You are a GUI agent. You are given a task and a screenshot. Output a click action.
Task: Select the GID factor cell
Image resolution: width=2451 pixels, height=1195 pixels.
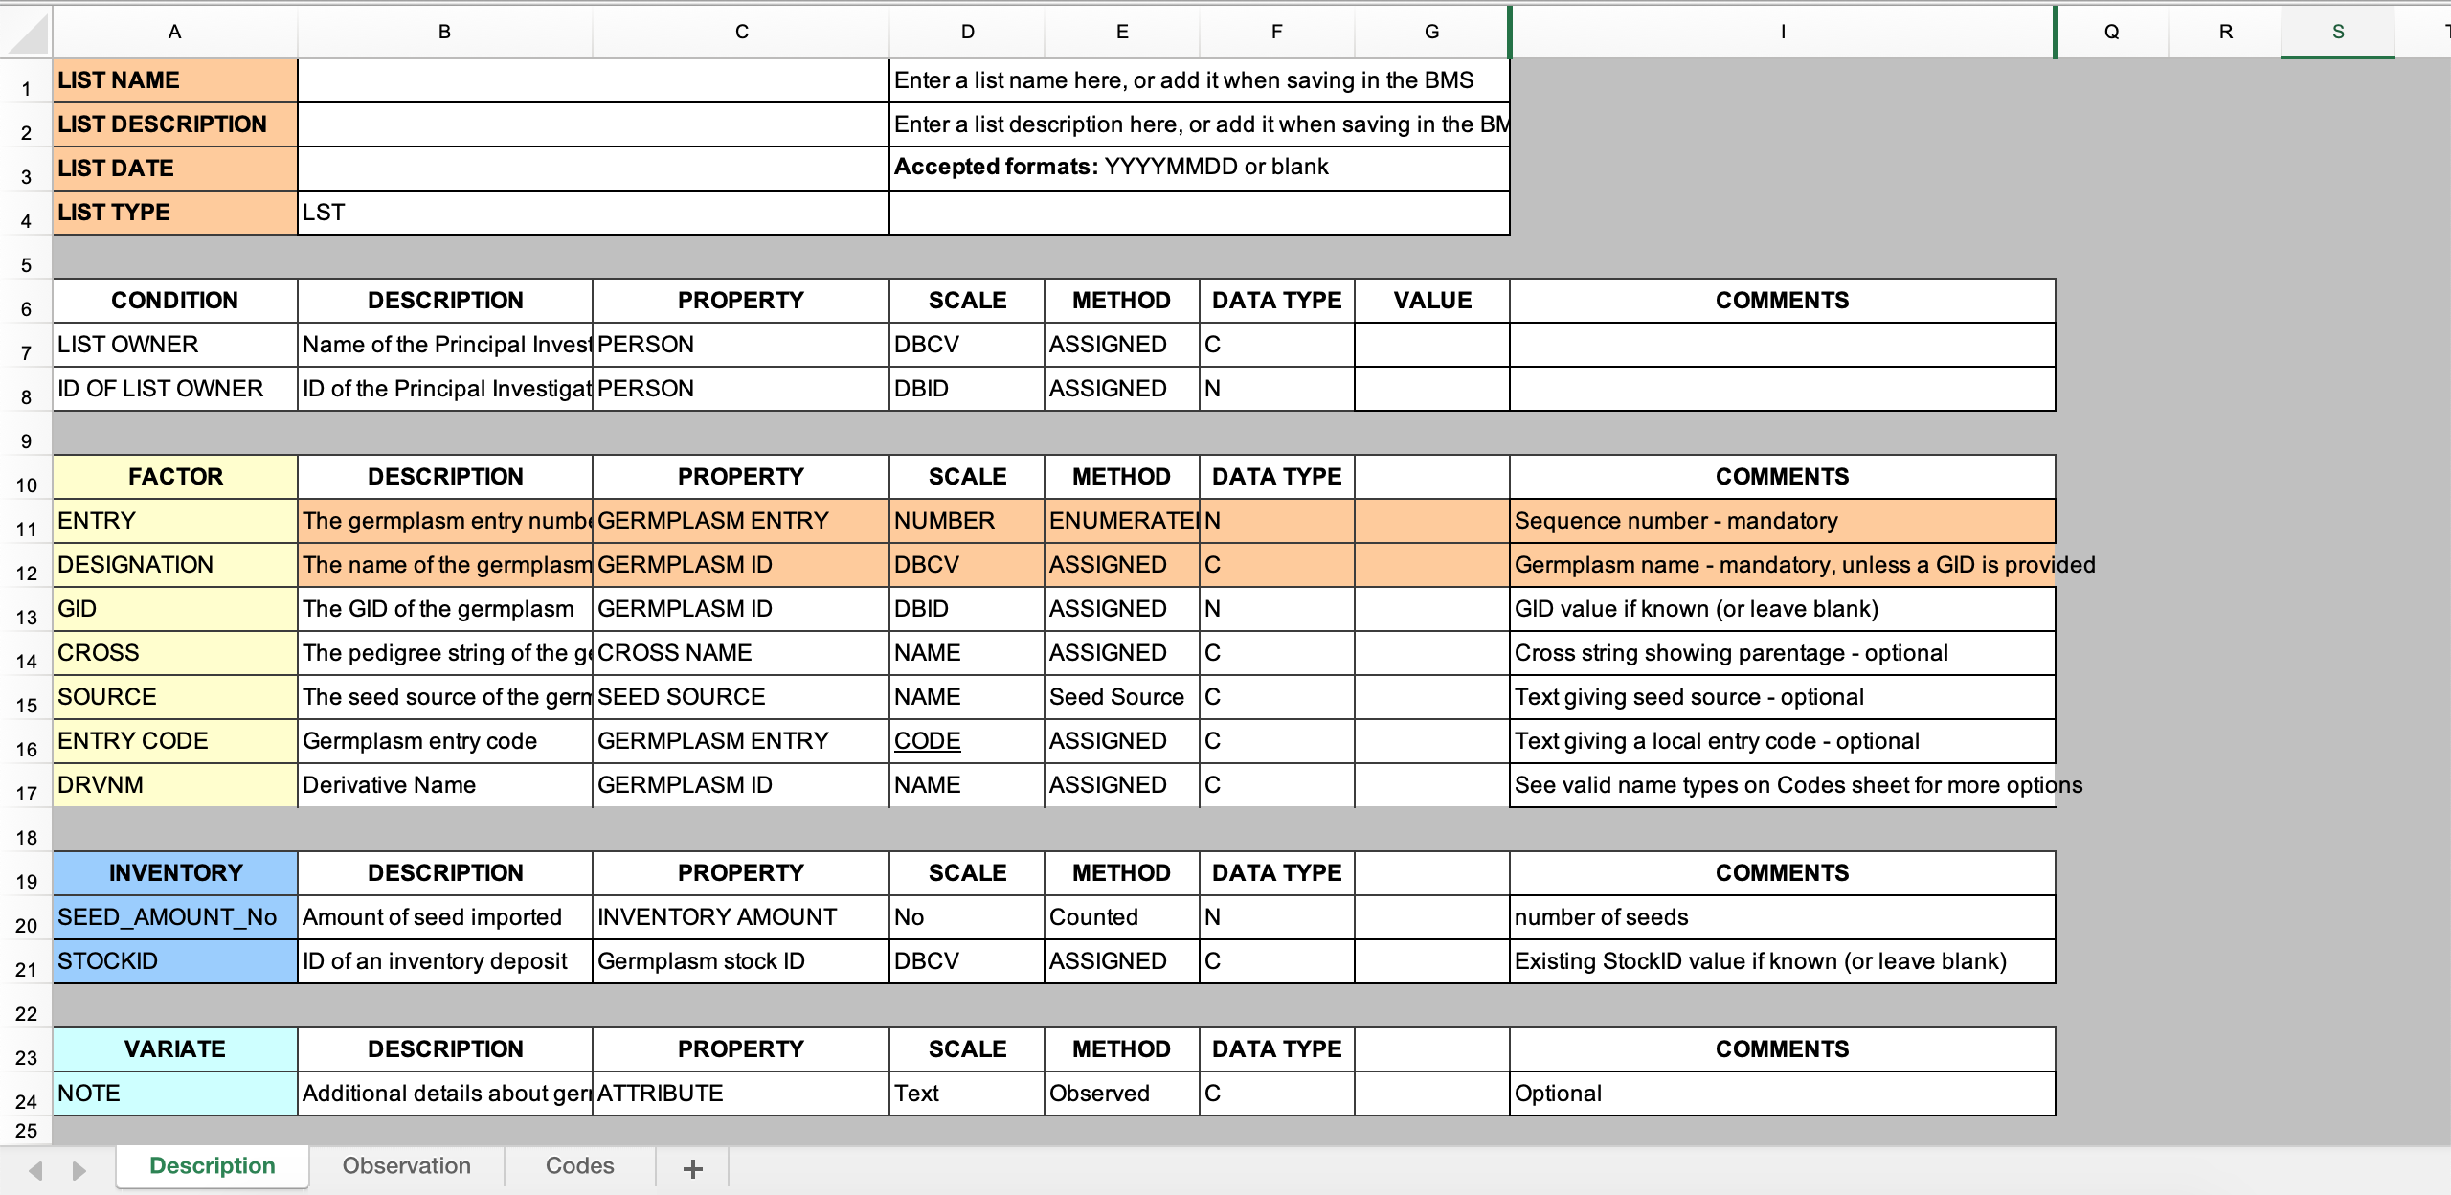point(175,609)
